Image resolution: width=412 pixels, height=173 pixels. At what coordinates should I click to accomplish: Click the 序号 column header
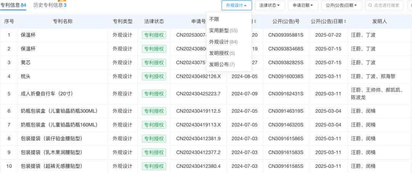click(x=9, y=21)
